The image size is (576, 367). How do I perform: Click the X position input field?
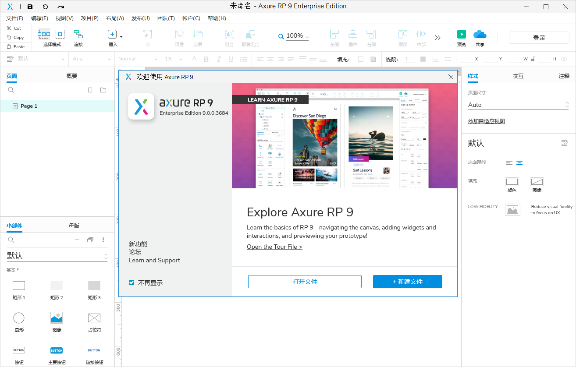(x=467, y=59)
